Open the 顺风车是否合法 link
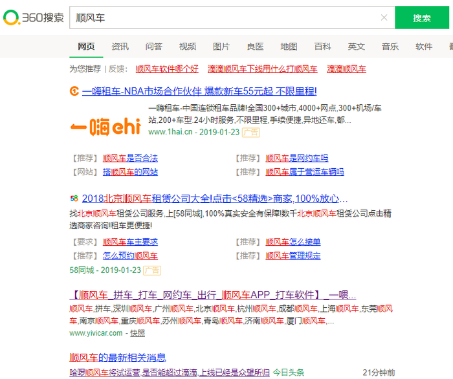This screenshot has width=453, height=379. [130, 158]
